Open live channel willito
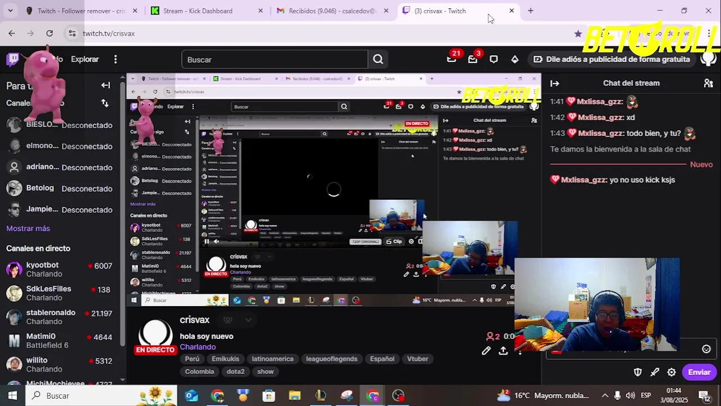721x406 pixels. [59, 364]
